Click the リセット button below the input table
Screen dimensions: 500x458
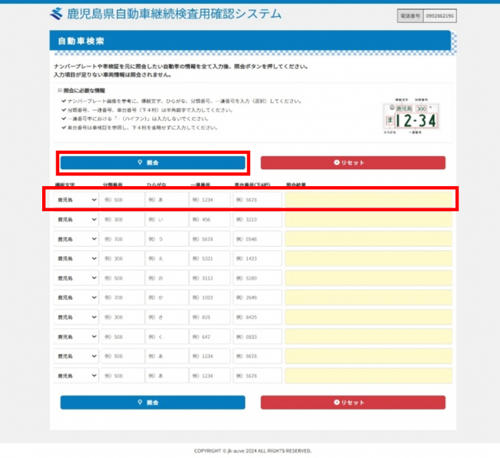(x=353, y=402)
